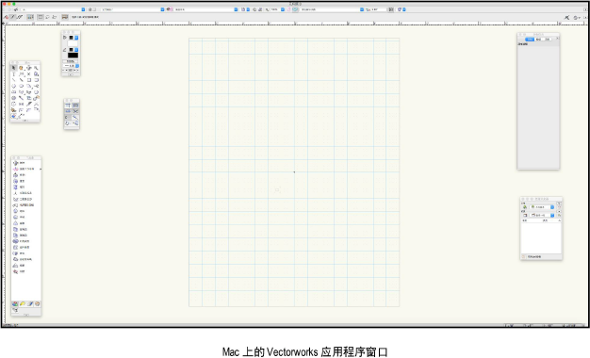
Task: Open the fill color dropdown in Attributes
Action: pyautogui.click(x=76, y=38)
